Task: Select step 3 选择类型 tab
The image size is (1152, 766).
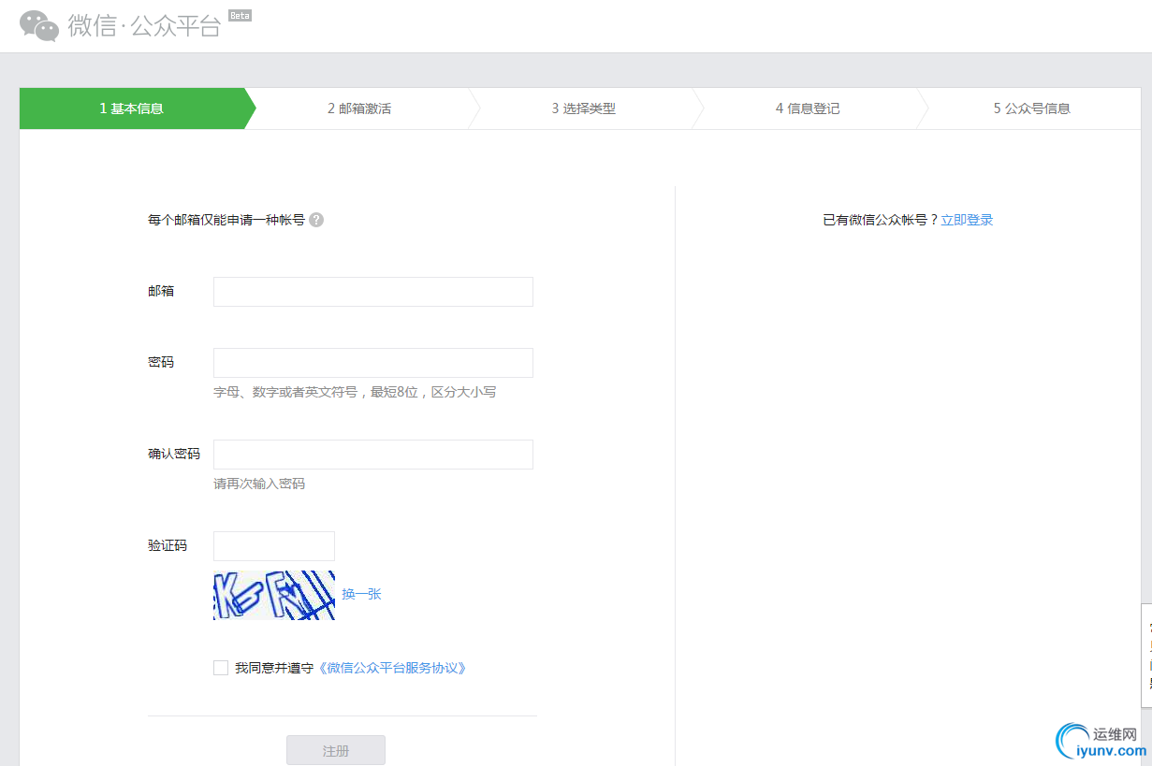Action: click(x=584, y=108)
